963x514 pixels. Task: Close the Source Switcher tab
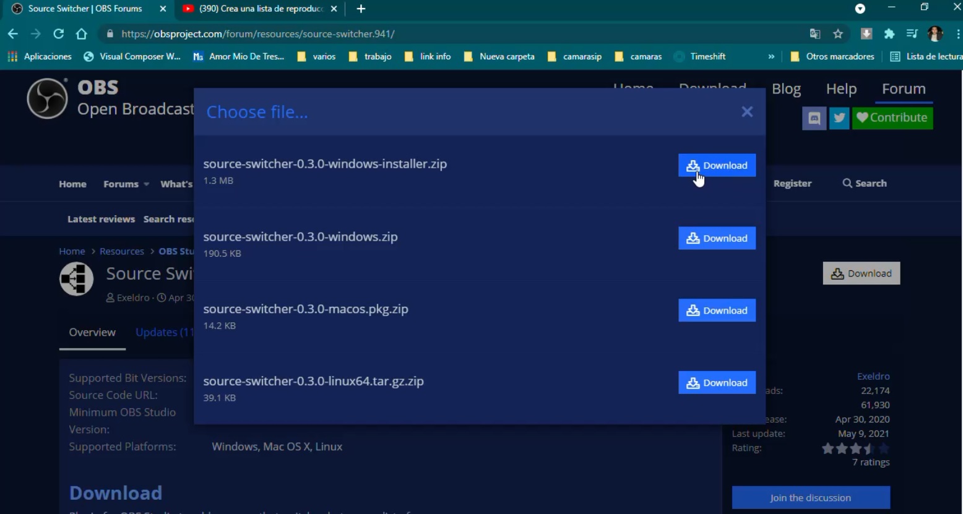(x=163, y=9)
